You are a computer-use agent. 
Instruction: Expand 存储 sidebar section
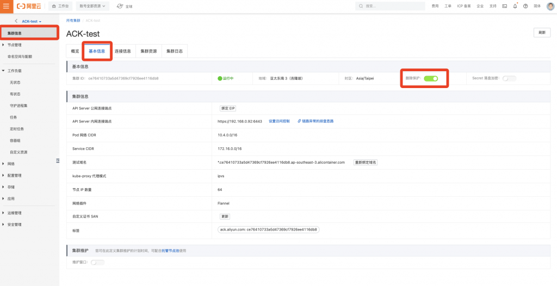[x=11, y=187]
